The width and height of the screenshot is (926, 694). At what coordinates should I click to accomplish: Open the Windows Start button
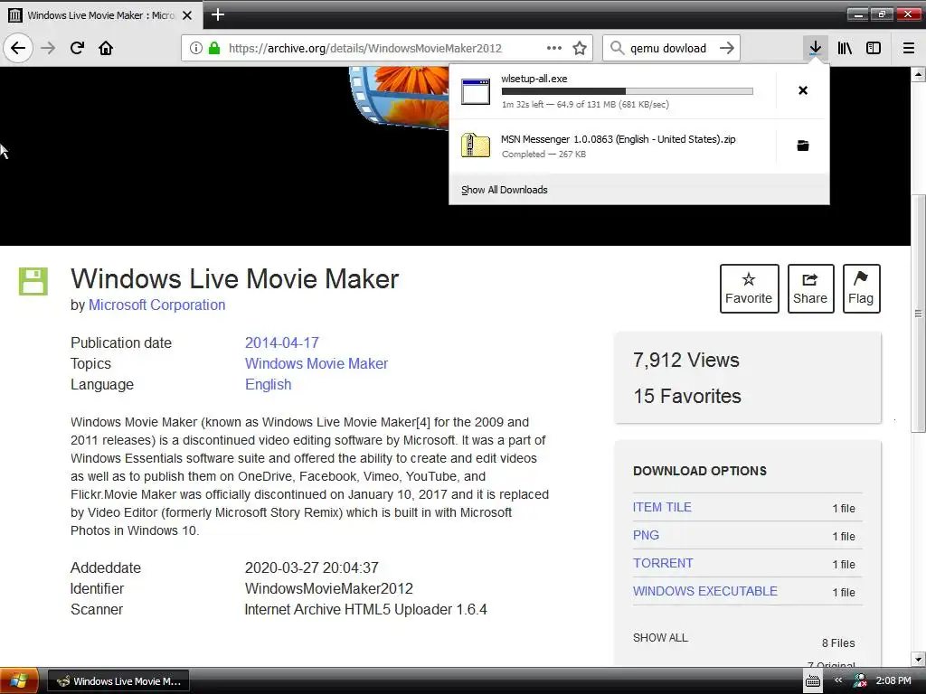point(19,680)
